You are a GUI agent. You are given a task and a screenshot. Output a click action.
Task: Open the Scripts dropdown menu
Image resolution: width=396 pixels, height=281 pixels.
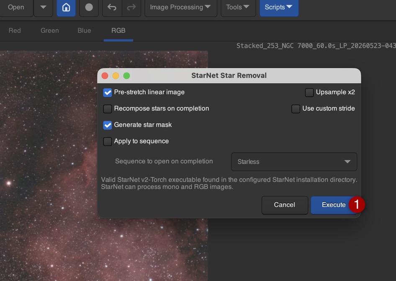[279, 7]
